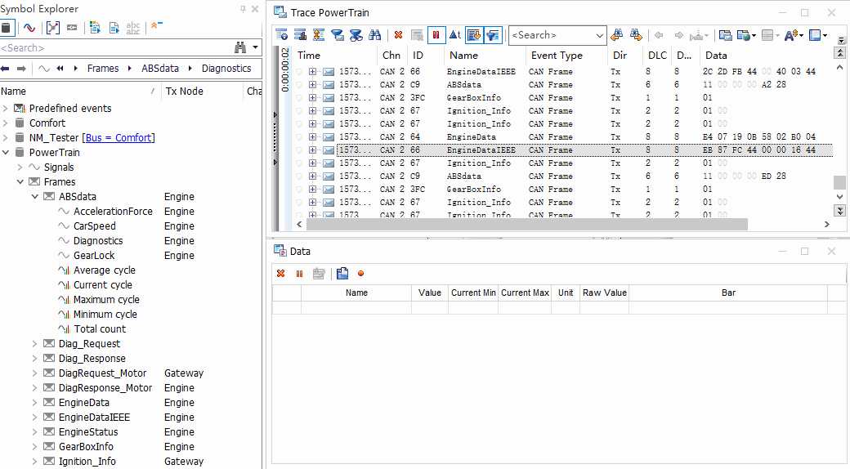Sort by the Event Type column header
Image resolution: width=850 pixels, height=469 pixels.
coord(556,56)
